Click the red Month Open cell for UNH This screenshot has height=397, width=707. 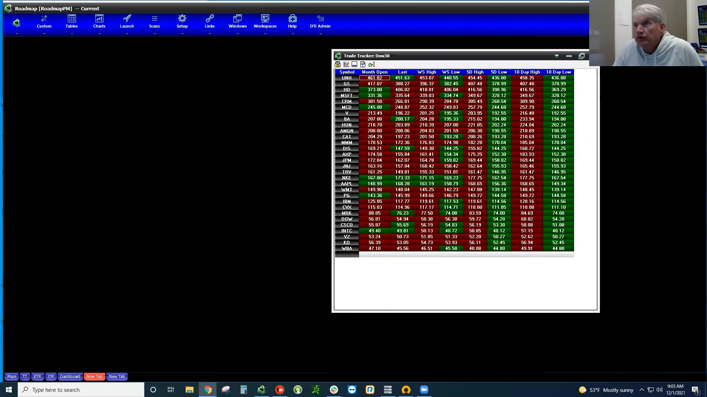click(374, 78)
